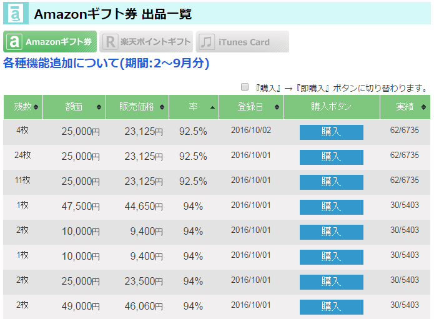
Task: Buy the 47,500円 gift card
Action: click(x=332, y=207)
